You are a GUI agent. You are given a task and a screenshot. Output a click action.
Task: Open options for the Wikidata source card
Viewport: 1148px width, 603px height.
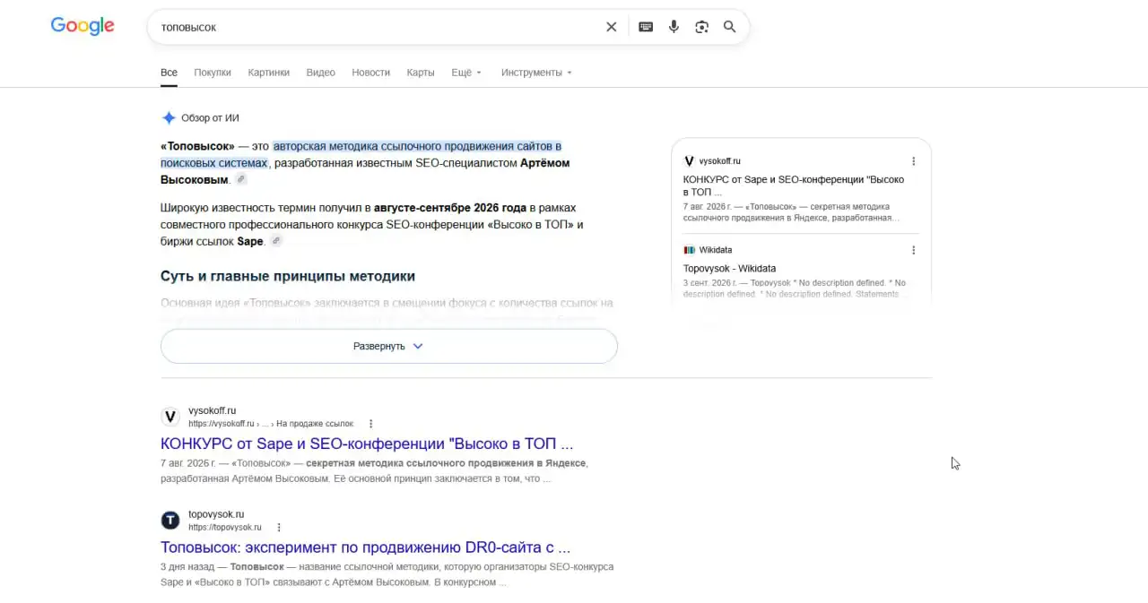pyautogui.click(x=913, y=250)
